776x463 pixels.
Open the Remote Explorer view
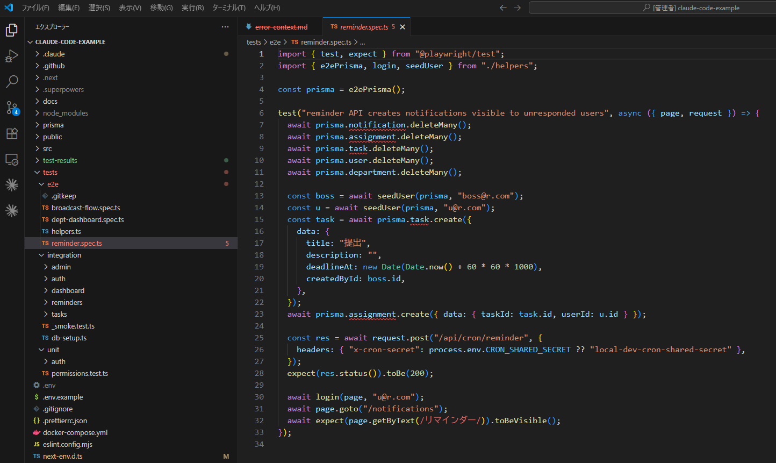point(12,159)
